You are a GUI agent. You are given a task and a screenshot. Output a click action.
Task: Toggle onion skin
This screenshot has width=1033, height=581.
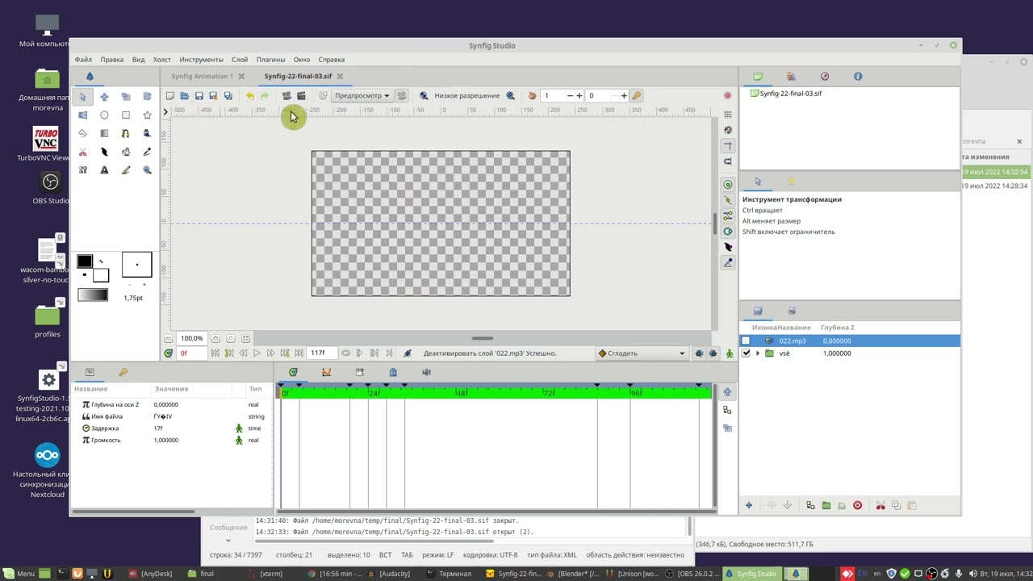tap(532, 96)
